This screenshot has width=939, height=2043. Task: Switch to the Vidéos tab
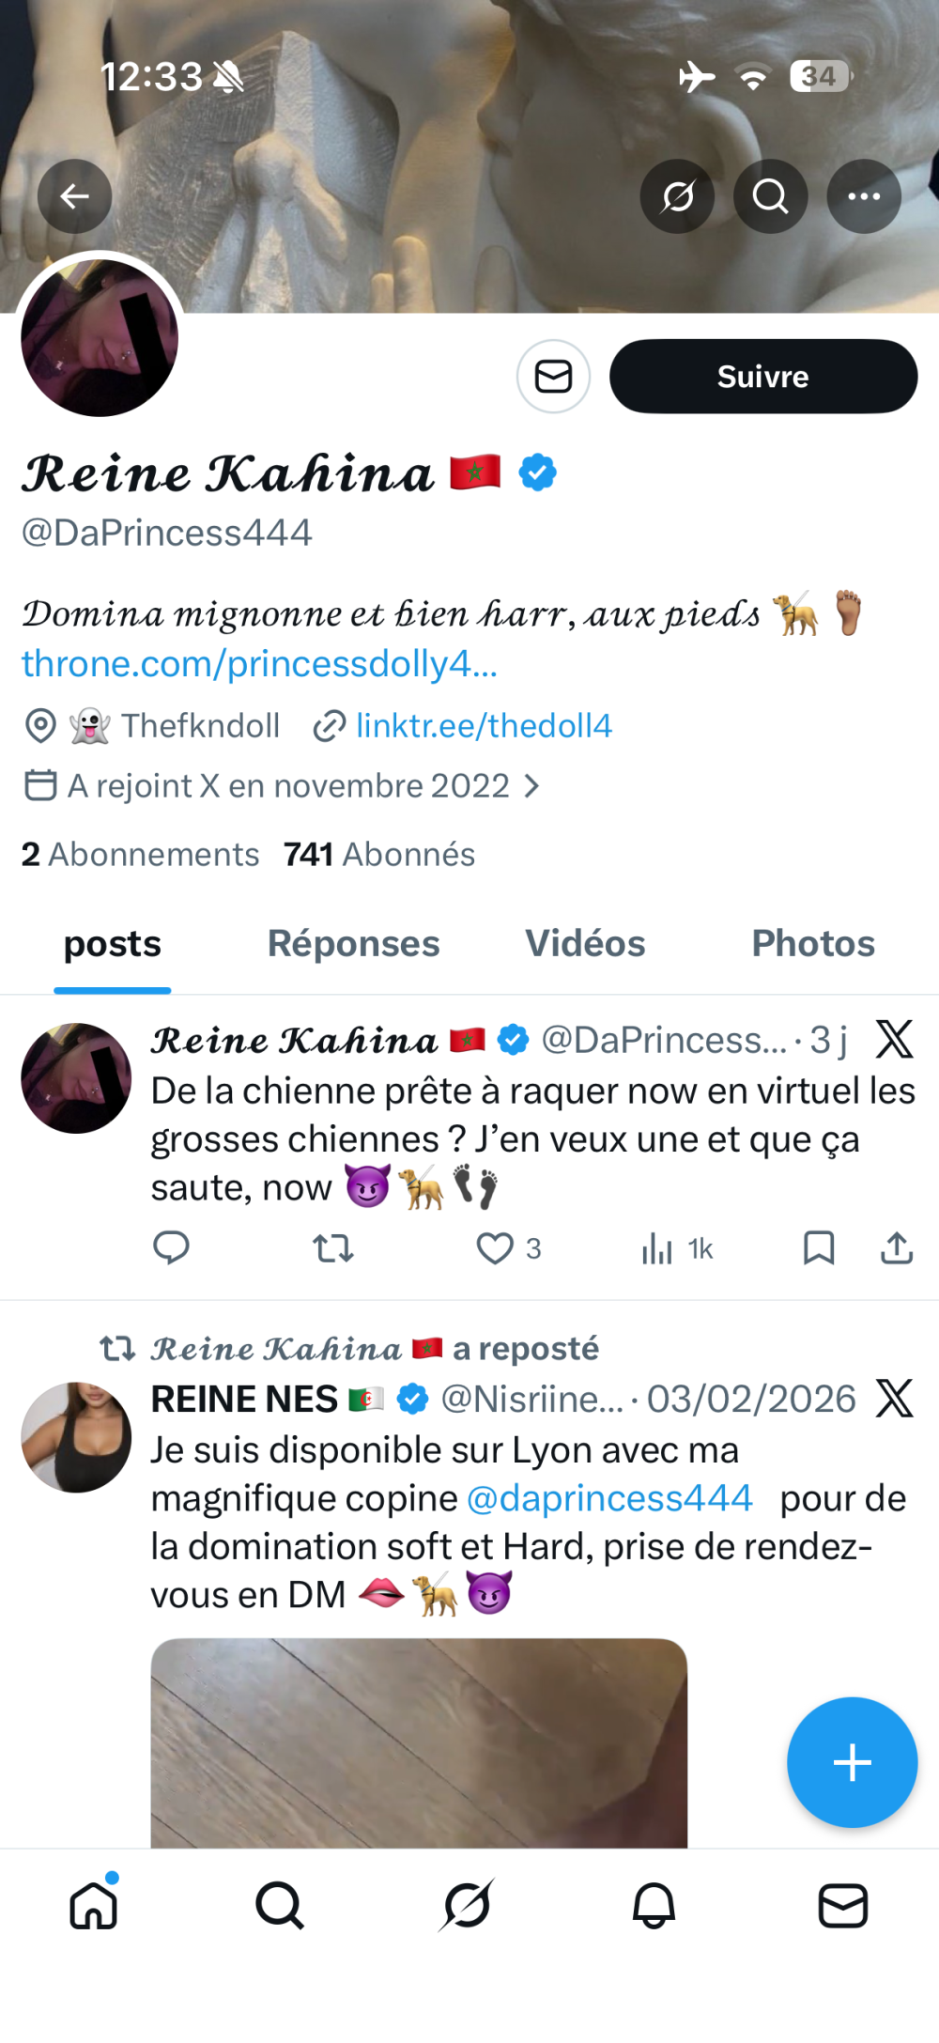(x=585, y=944)
